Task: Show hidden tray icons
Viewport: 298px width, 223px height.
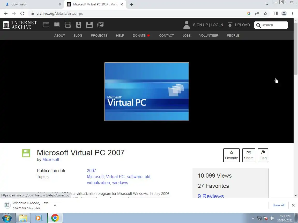Action: pos(253,218)
